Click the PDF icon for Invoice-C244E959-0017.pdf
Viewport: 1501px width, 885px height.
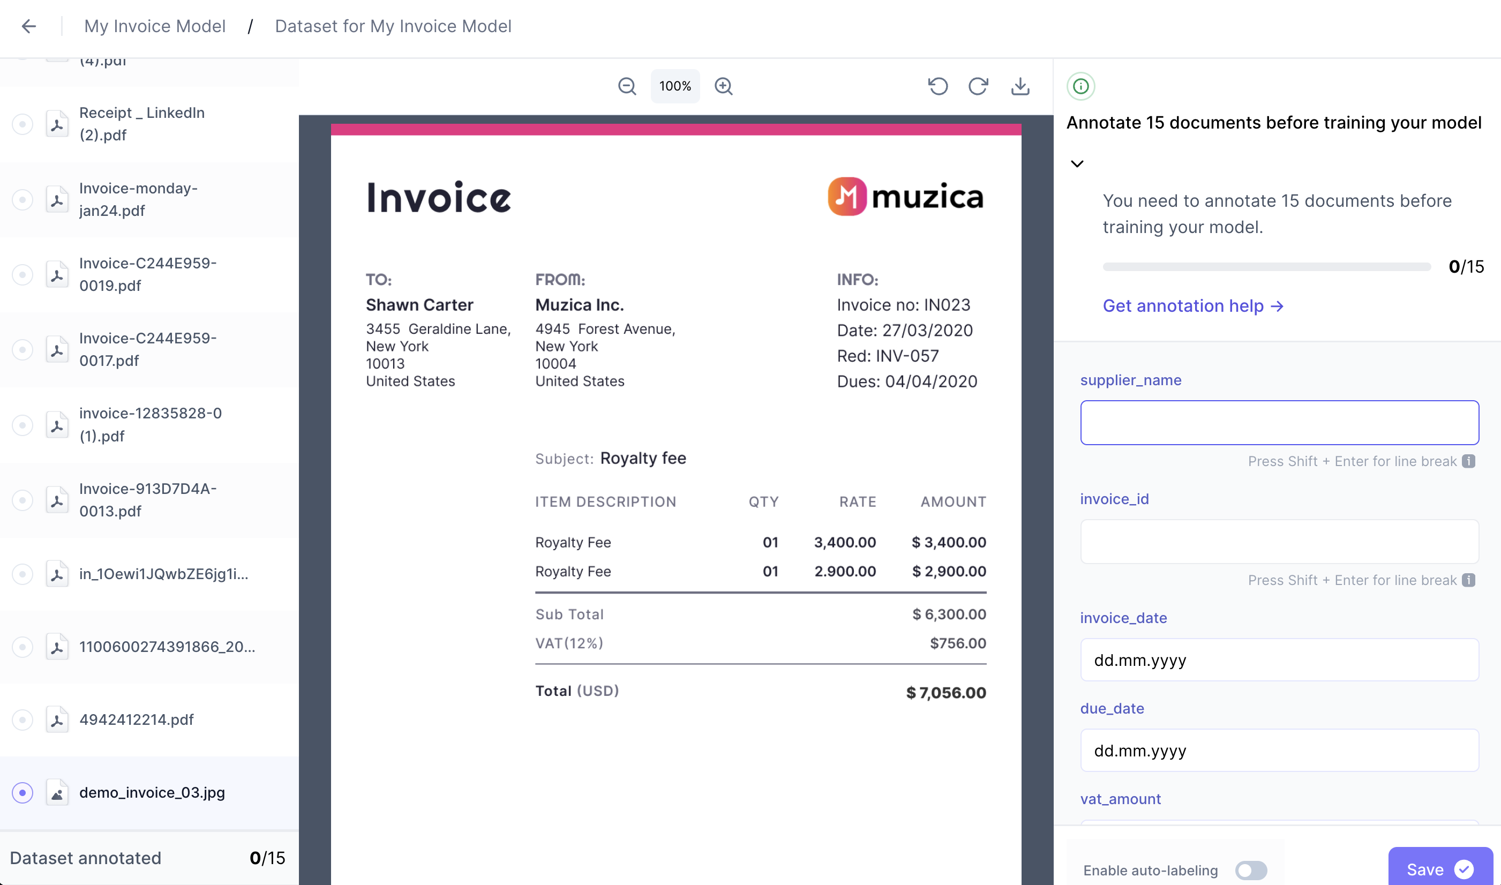coord(57,349)
